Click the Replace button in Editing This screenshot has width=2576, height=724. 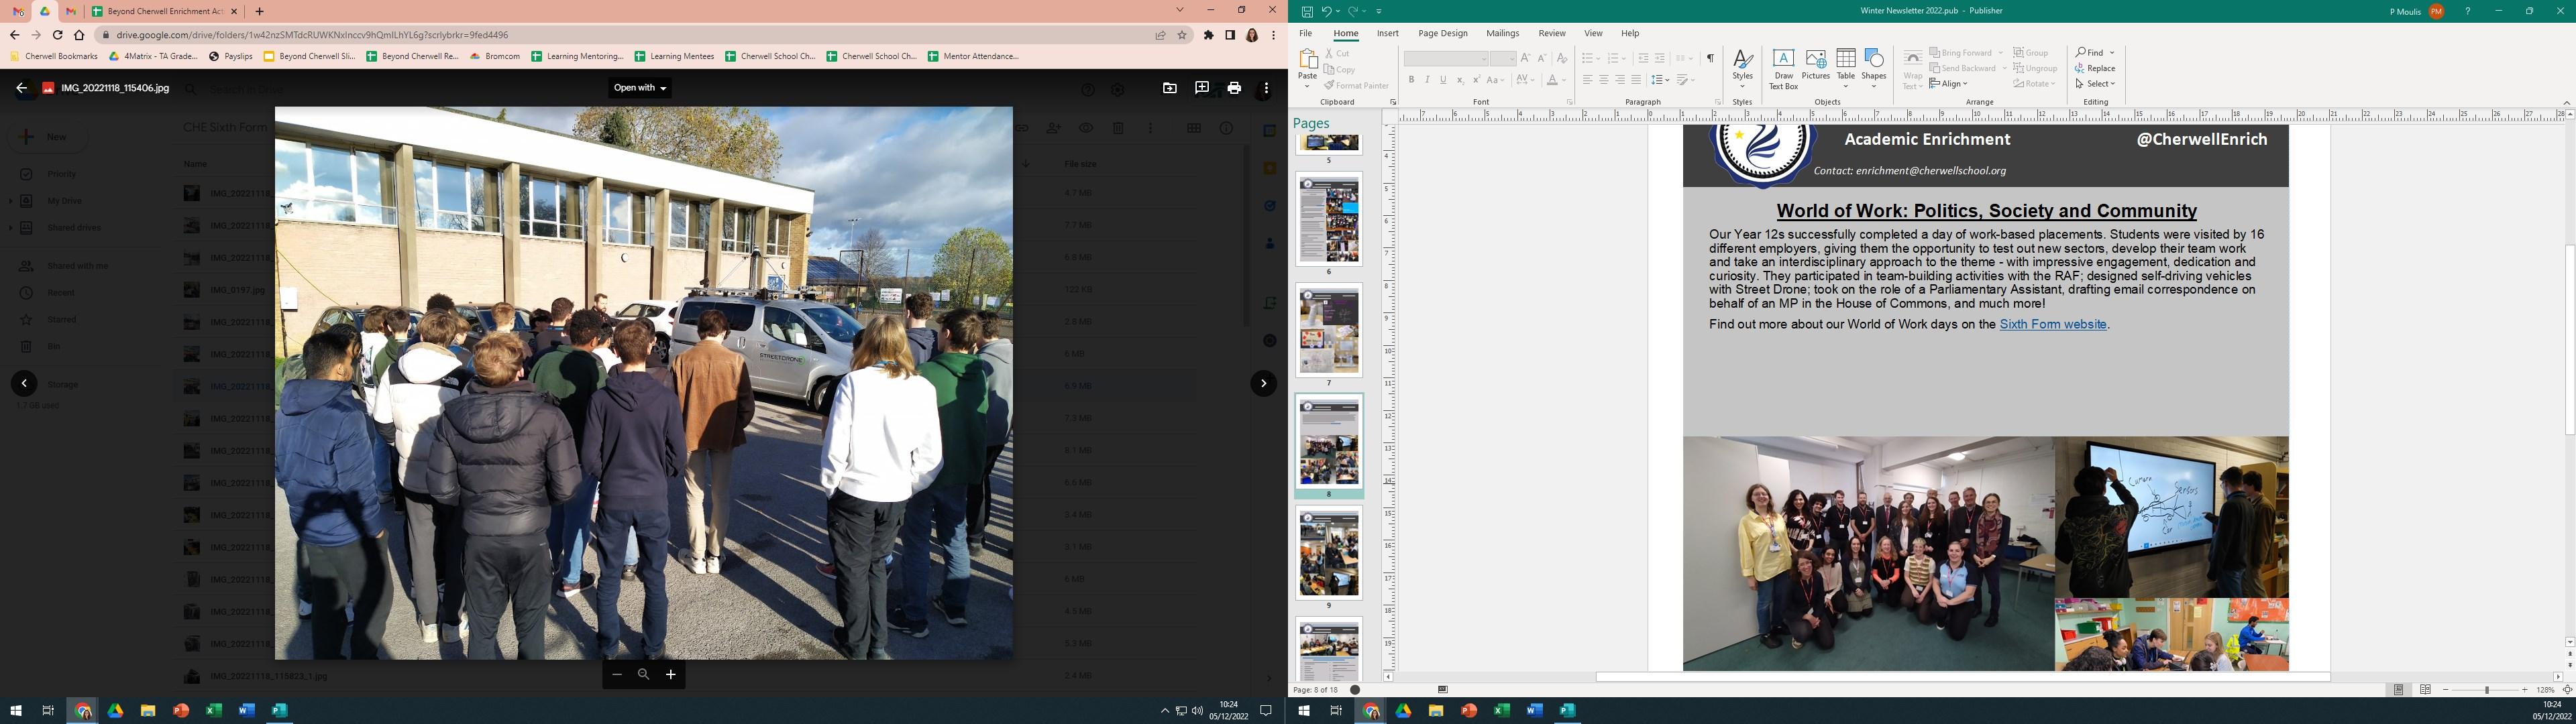(2095, 68)
